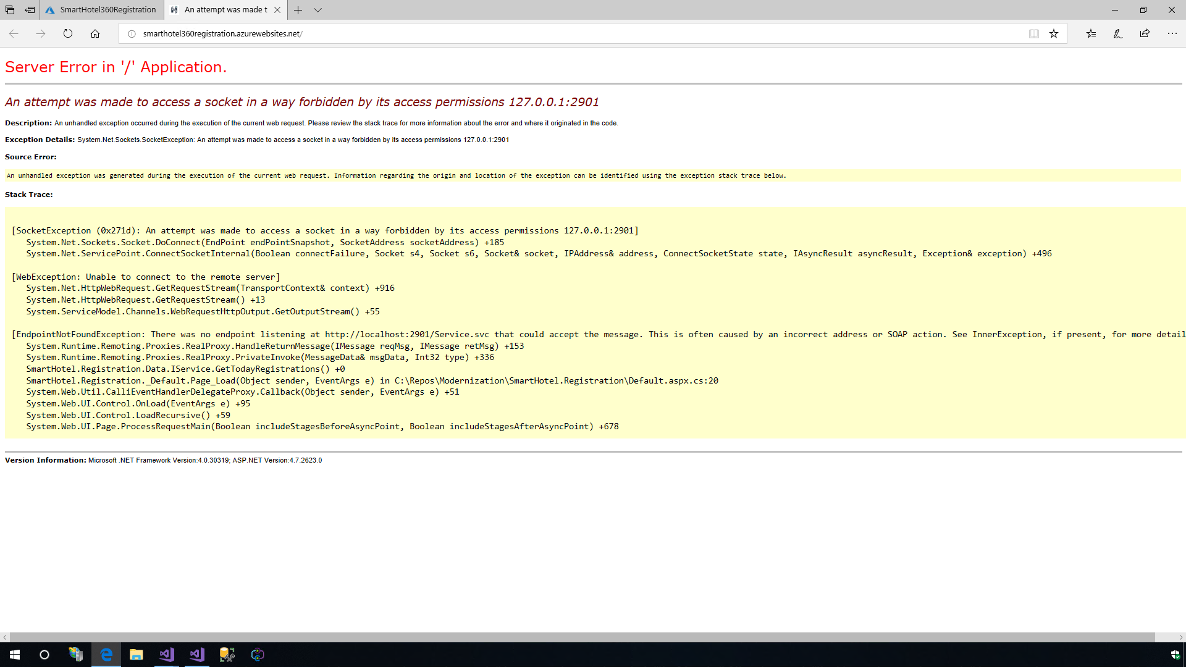Share this page

(1145, 34)
